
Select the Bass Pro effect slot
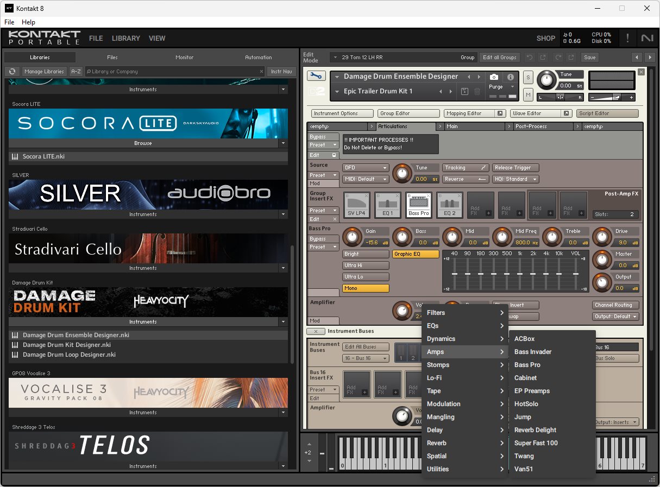click(419, 205)
